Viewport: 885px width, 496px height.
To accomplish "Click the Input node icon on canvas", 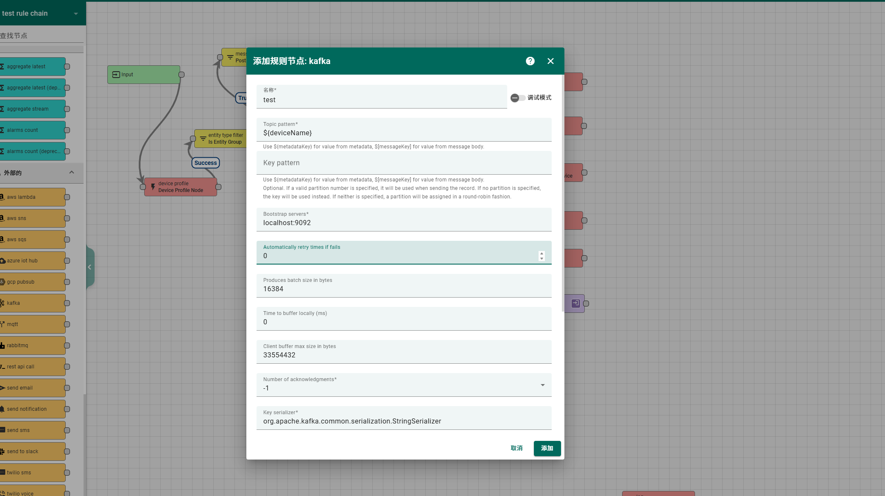I will [116, 75].
